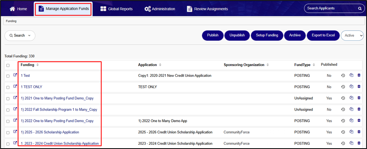Screen dimensions: 367x149
Task: Click the Published column header
Action: [329, 64]
